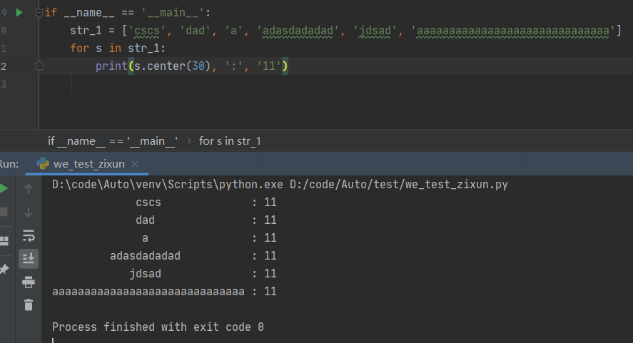
Task: Click str_1 variable in the for loop
Action: [x=143, y=48]
